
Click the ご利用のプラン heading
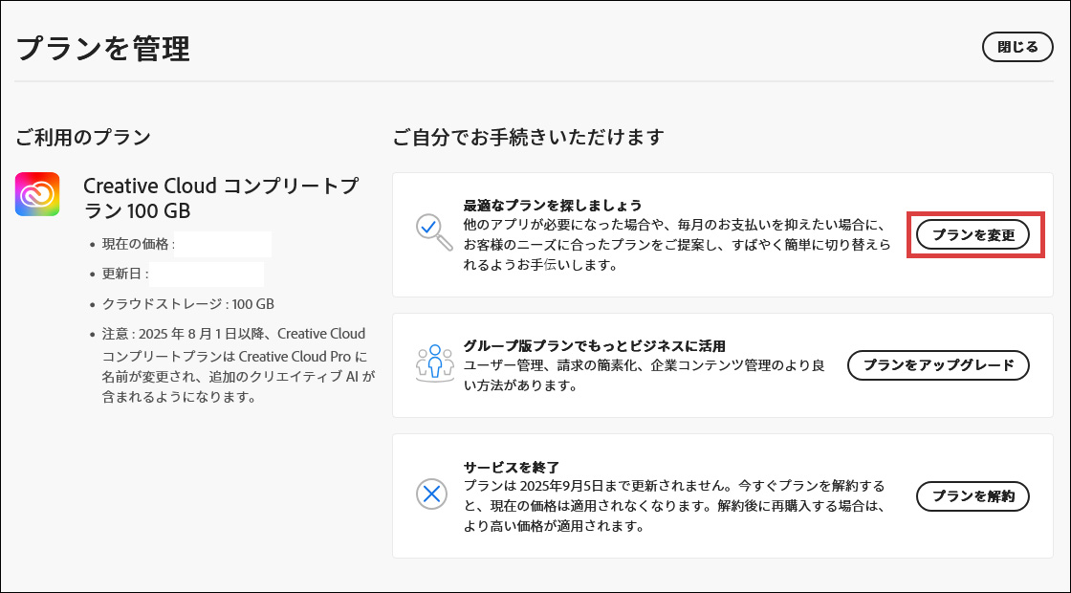pos(82,137)
